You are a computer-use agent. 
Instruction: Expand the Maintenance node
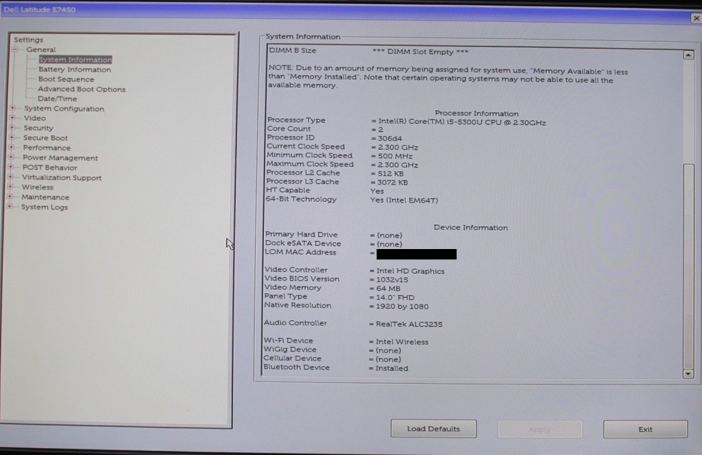10,196
